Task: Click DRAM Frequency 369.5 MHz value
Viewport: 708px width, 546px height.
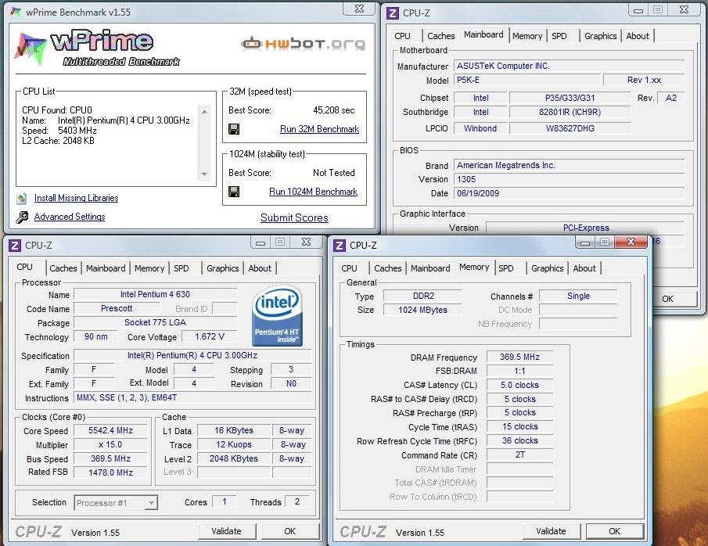Action: 519,357
